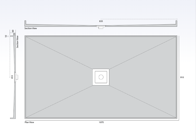Viewport: 196px width, 140px height.
Task: Click the drain outlet on the top section view
Action: point(101,27)
